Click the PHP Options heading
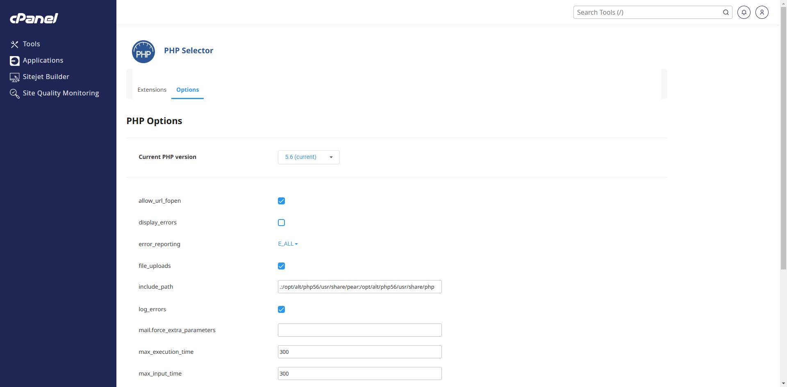The height and width of the screenshot is (387, 787). pos(154,121)
